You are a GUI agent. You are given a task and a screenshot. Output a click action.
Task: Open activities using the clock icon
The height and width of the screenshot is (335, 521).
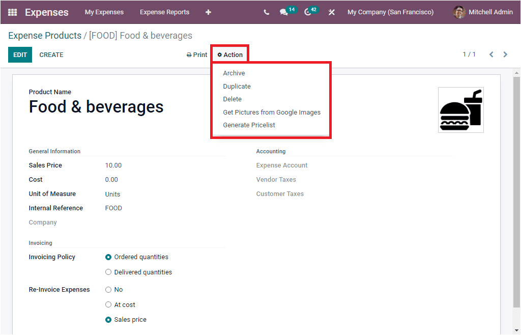(x=306, y=12)
